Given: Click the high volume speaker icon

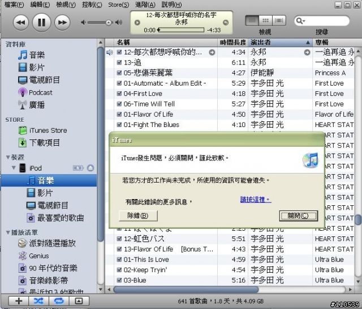Looking at the screenshot, I should 119,23.
